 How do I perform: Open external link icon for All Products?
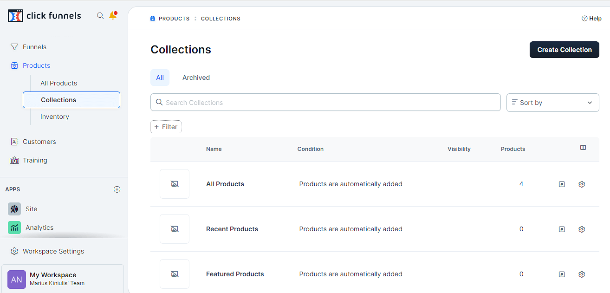(562, 184)
